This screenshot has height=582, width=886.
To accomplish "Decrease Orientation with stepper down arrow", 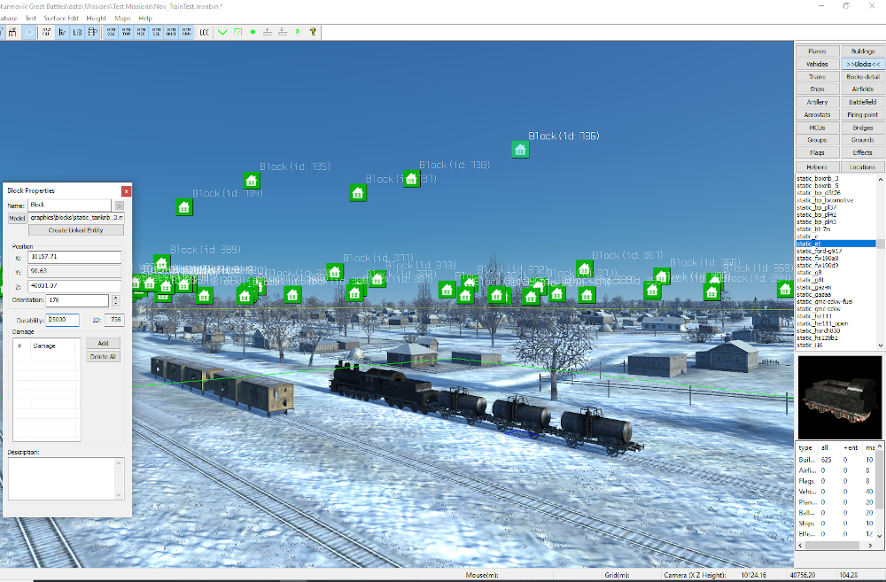I will 116,304.
